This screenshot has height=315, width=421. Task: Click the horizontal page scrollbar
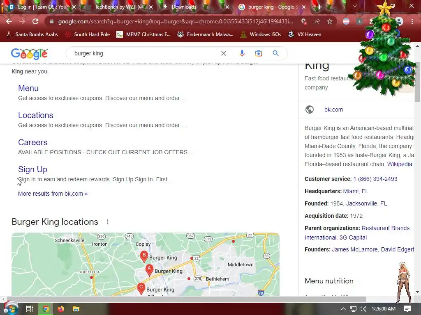(x=187, y=299)
